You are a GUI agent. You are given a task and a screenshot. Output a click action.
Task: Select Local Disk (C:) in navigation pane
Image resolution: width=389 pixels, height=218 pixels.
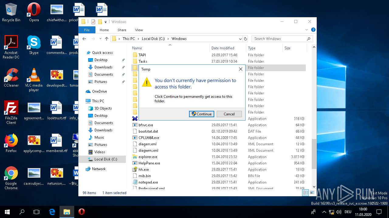(x=105, y=159)
